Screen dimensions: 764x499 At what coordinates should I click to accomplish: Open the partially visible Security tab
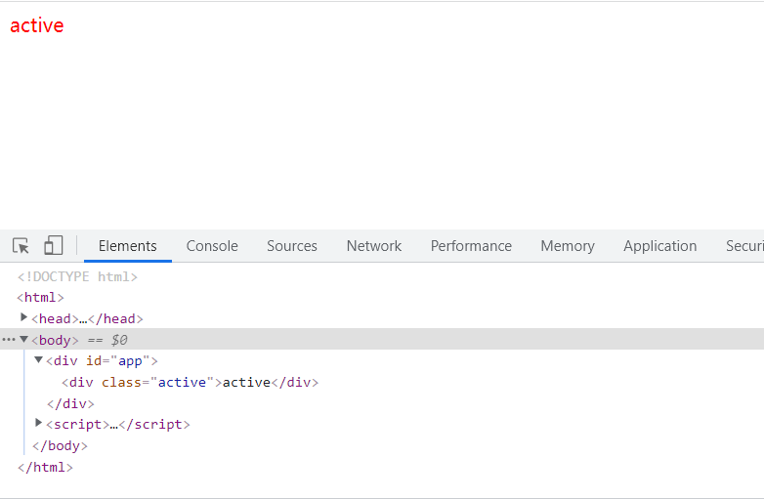pyautogui.click(x=744, y=246)
